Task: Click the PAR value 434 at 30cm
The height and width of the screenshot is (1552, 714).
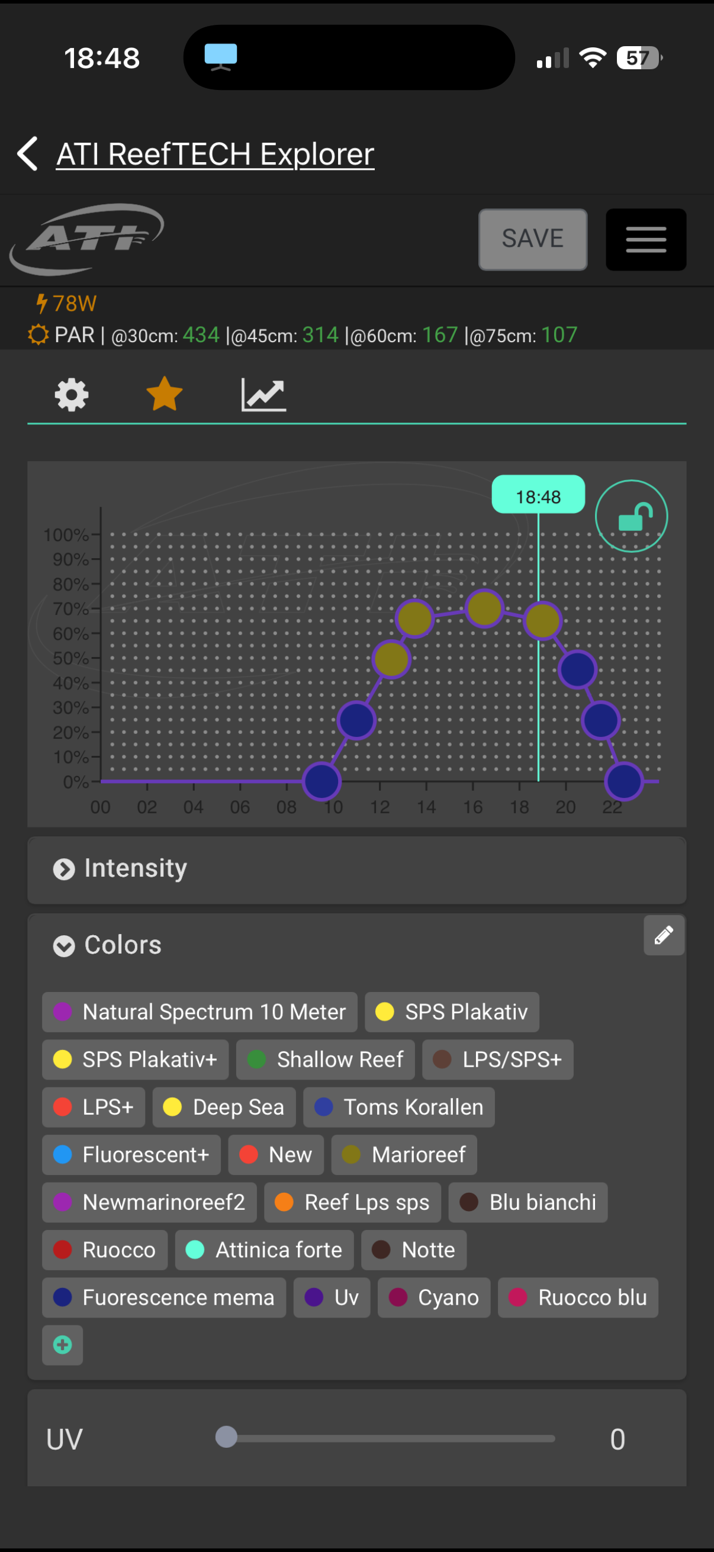Action: tap(201, 334)
